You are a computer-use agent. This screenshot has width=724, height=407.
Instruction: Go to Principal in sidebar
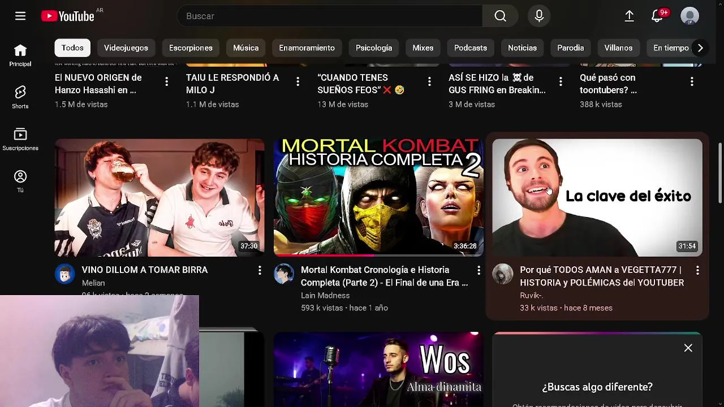point(20,55)
